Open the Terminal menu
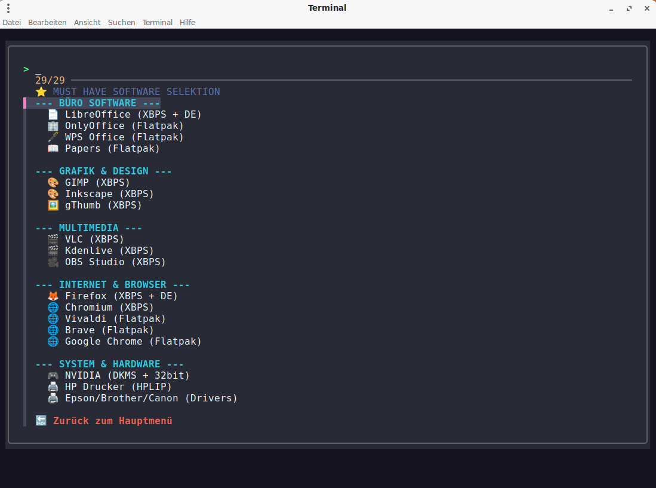 158,23
